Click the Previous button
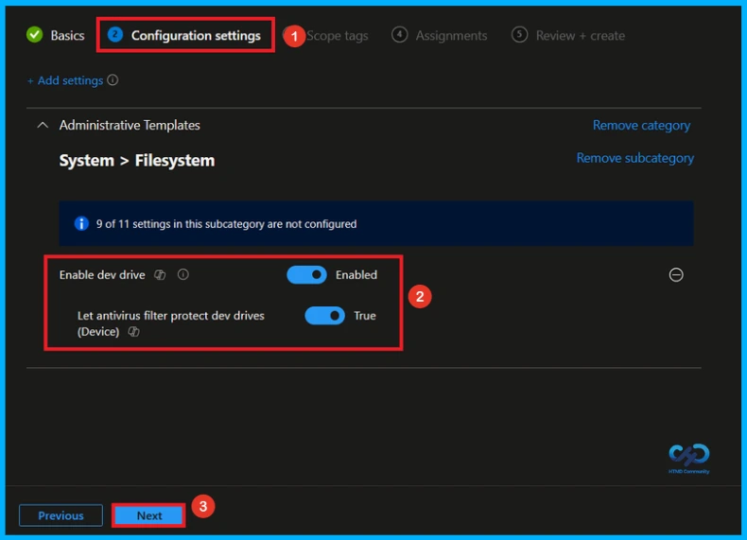 pyautogui.click(x=61, y=515)
